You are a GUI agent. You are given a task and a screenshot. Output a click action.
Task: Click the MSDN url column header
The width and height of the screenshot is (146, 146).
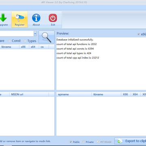[x=29, y=94]
